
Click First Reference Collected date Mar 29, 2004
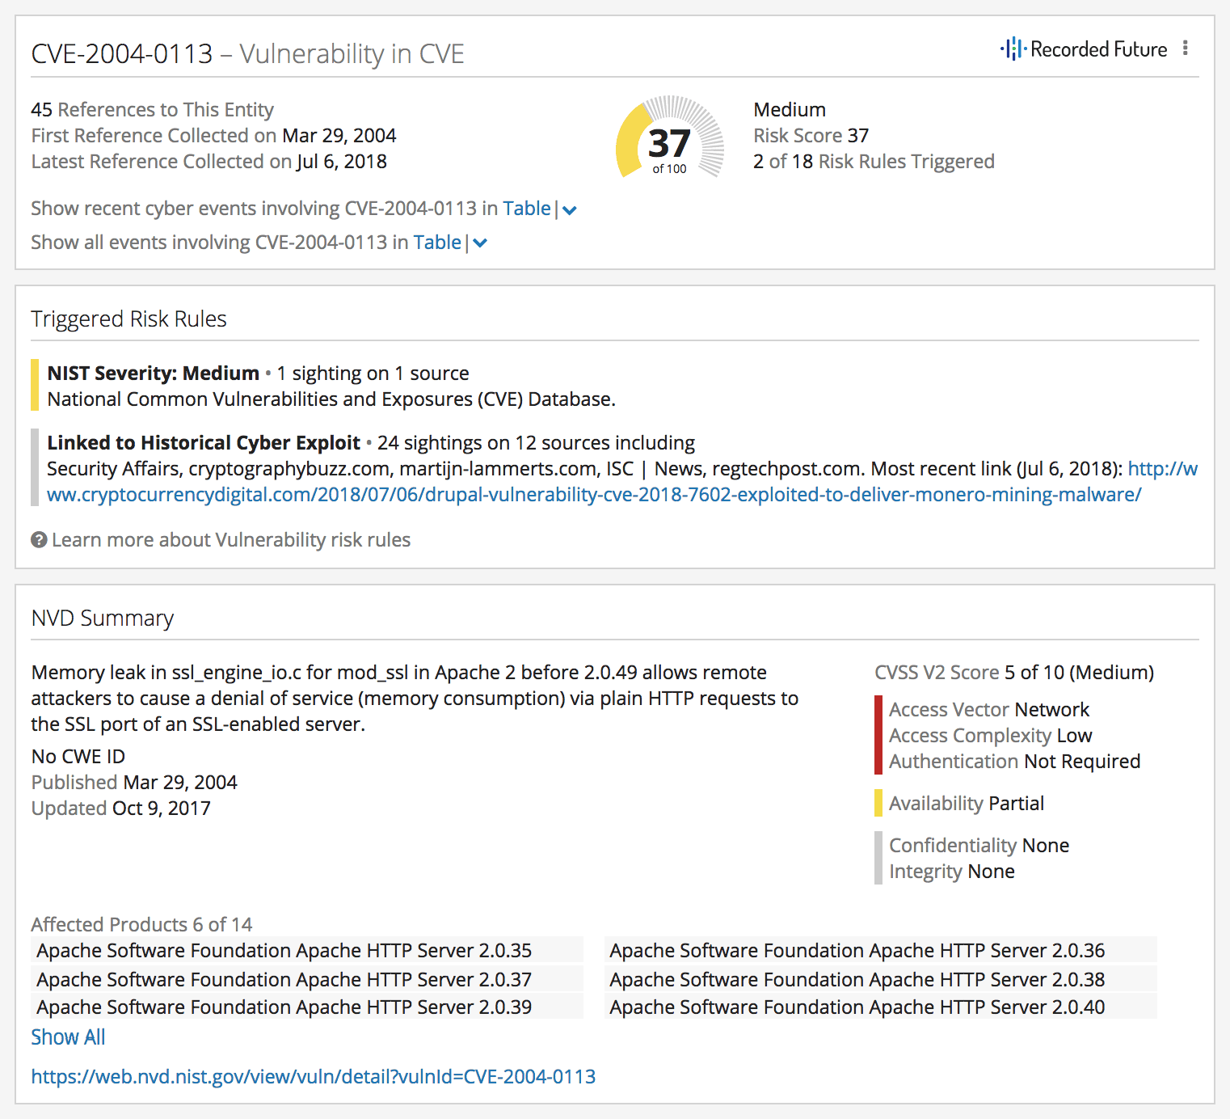tap(339, 135)
